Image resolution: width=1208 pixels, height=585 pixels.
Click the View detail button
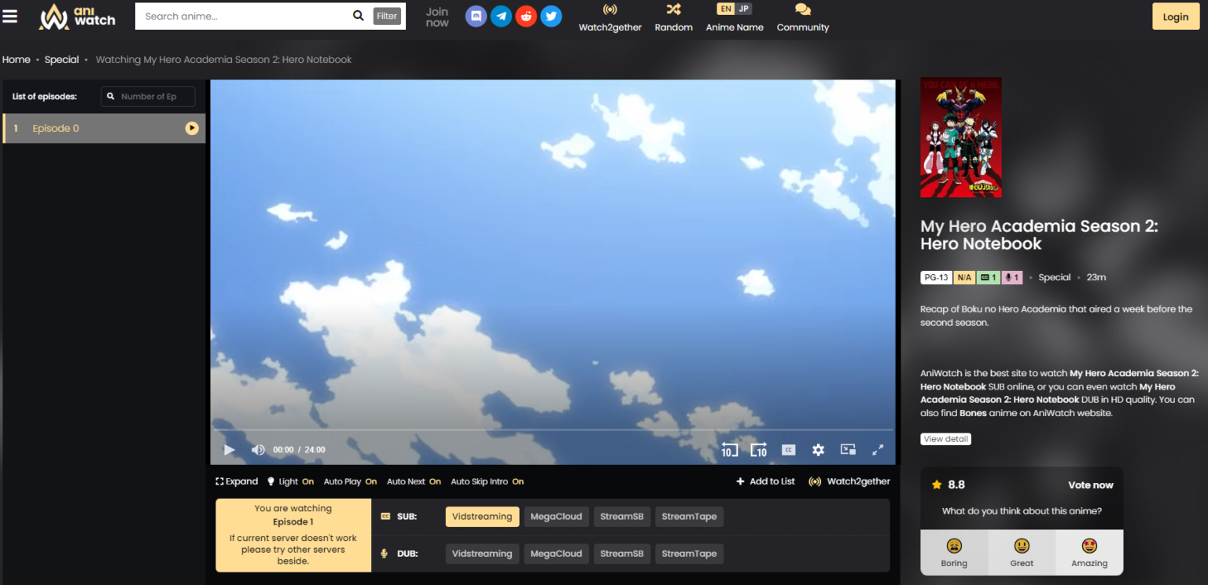pyautogui.click(x=945, y=438)
